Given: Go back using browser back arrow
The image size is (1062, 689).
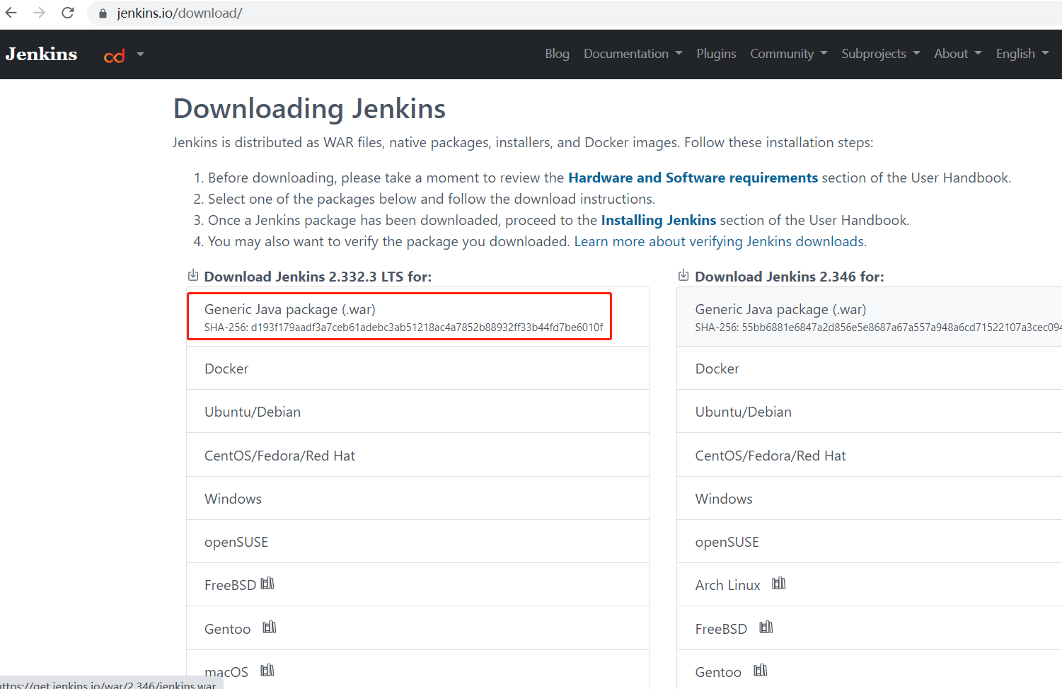Looking at the screenshot, I should click(x=11, y=13).
